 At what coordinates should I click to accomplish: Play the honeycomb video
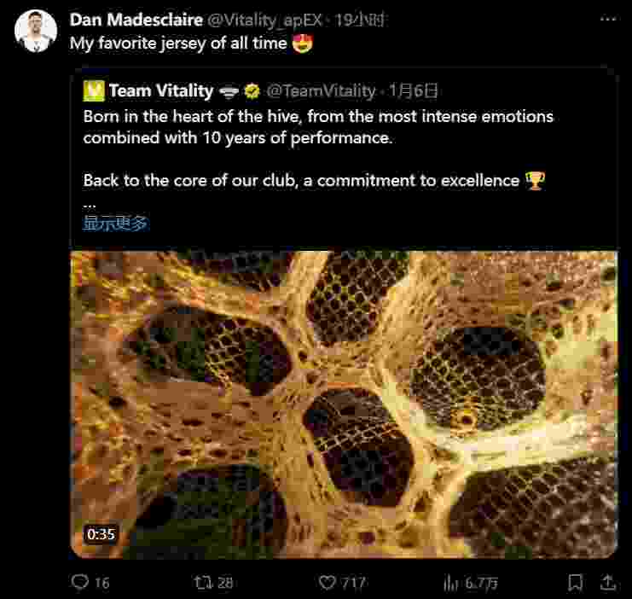344,404
